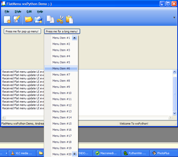Screen dimensions: 178x157
Task: Choose Menu Item #13 from the list
Action: coord(62,111)
